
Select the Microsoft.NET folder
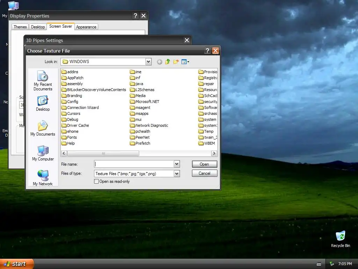(144, 102)
